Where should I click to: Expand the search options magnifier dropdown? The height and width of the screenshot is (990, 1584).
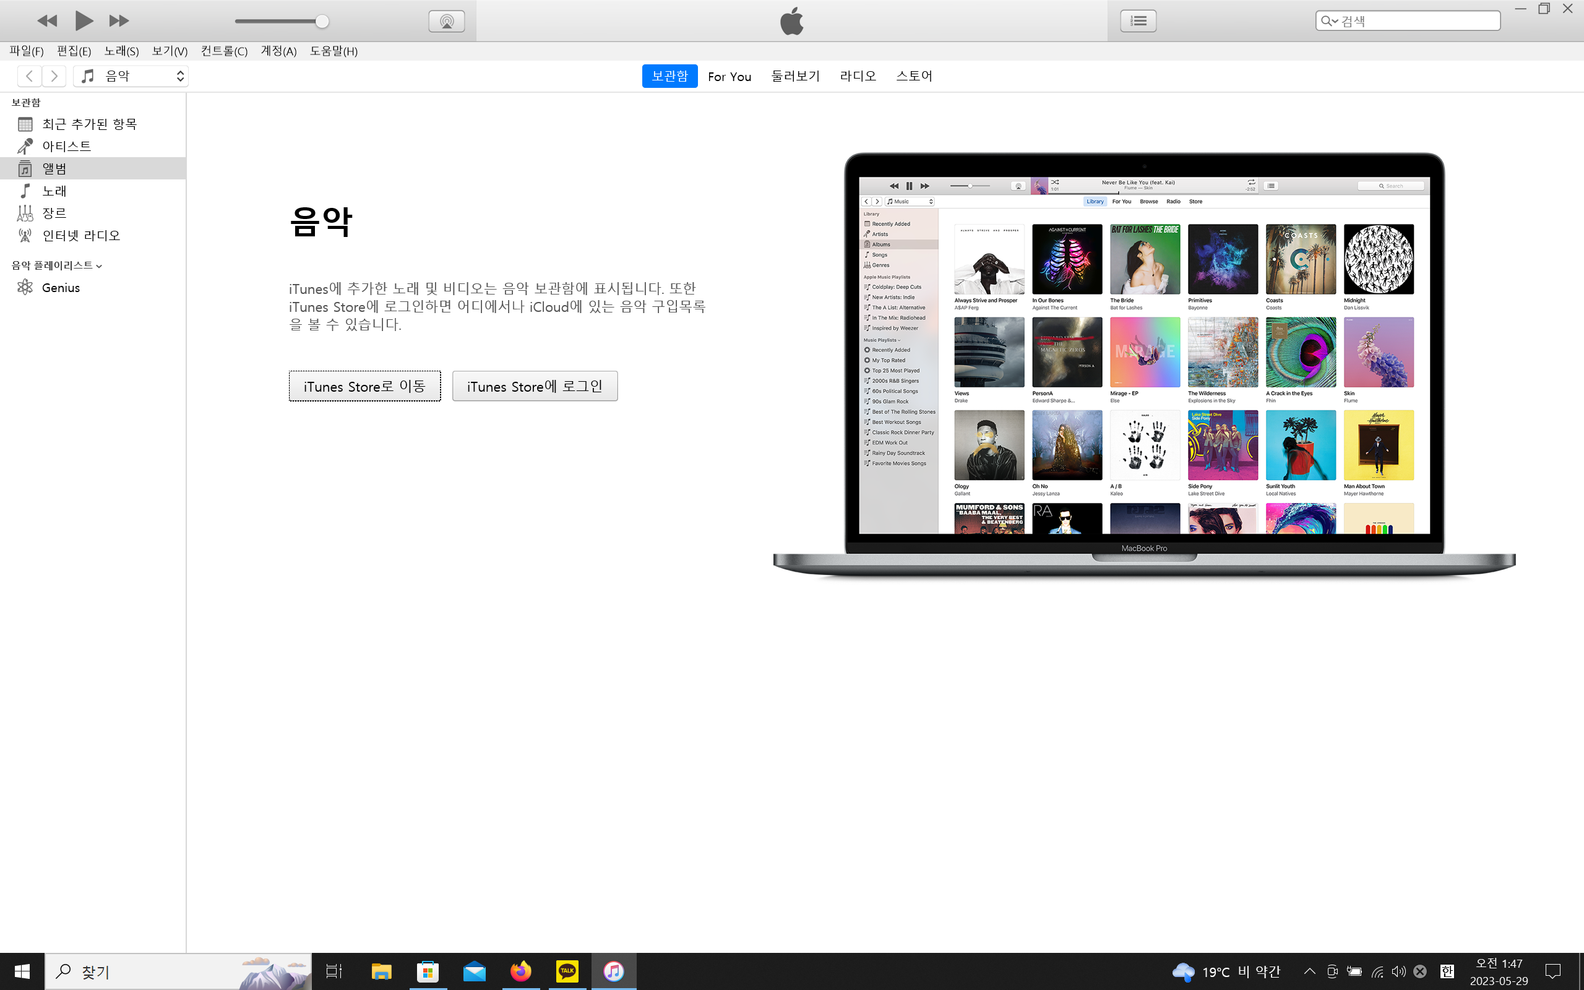click(1328, 21)
